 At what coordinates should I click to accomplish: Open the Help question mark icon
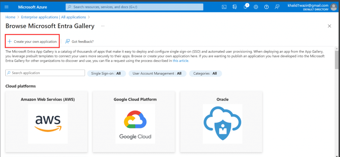tap(267, 7)
